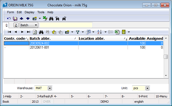Open the Display menu
The image size is (172, 106).
(x=29, y=12)
